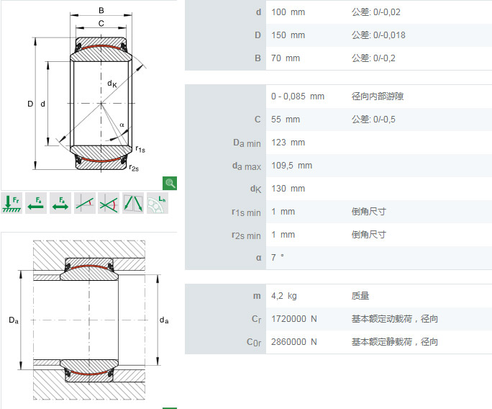
Task: Click the clearance value 0 - 0,085 mm
Action: (x=298, y=96)
